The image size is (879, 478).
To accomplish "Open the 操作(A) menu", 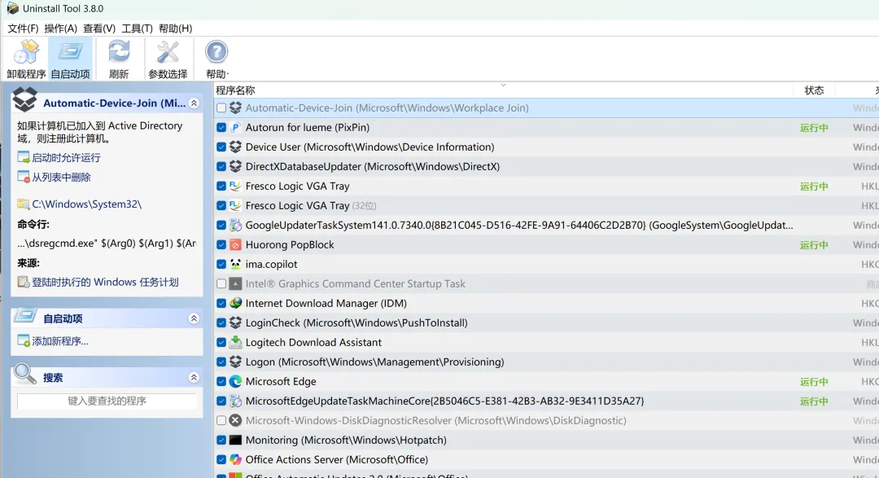I will click(x=60, y=28).
